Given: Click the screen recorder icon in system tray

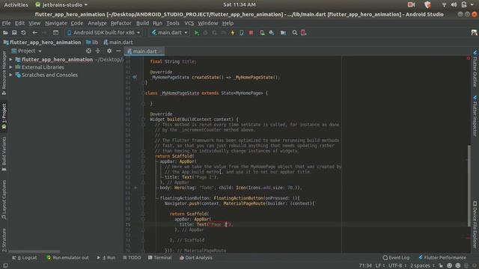Looking at the screenshot, I should pos(411,4).
